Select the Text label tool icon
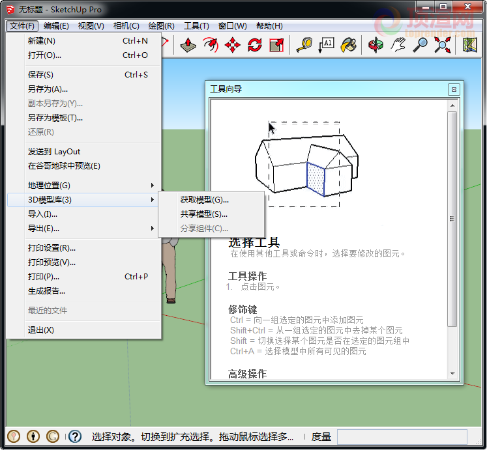 (x=327, y=45)
